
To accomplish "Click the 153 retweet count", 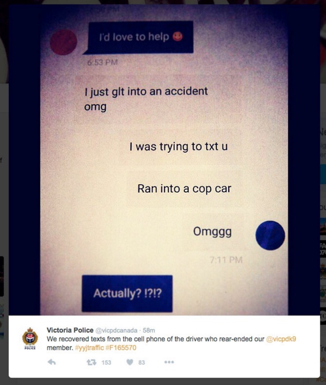I will point(106,362).
